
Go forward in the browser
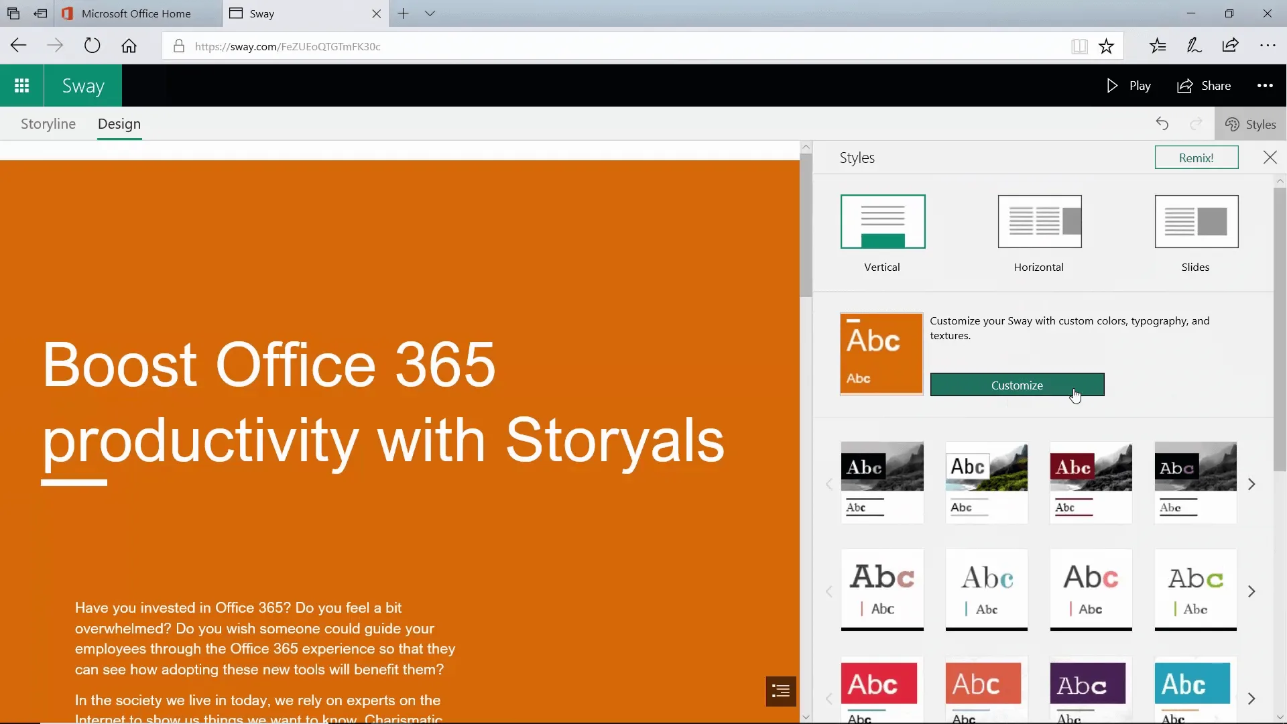55,46
